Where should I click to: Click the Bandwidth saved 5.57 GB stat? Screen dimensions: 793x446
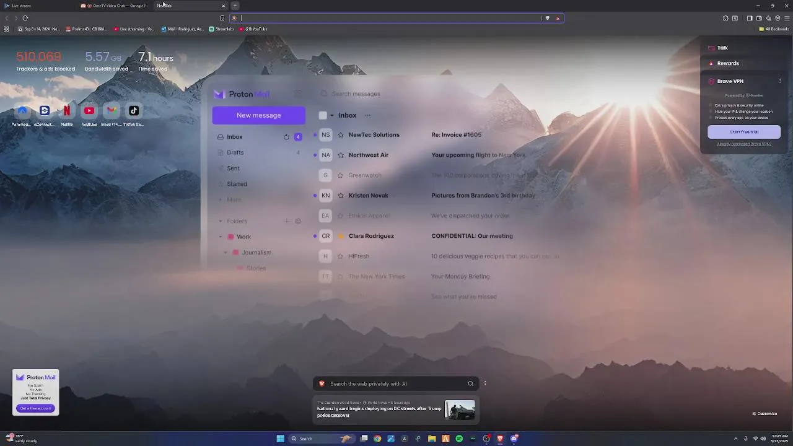click(107, 61)
